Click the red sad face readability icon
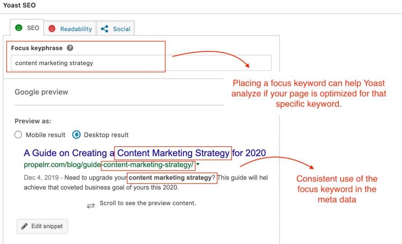402x244 pixels. 52,29
